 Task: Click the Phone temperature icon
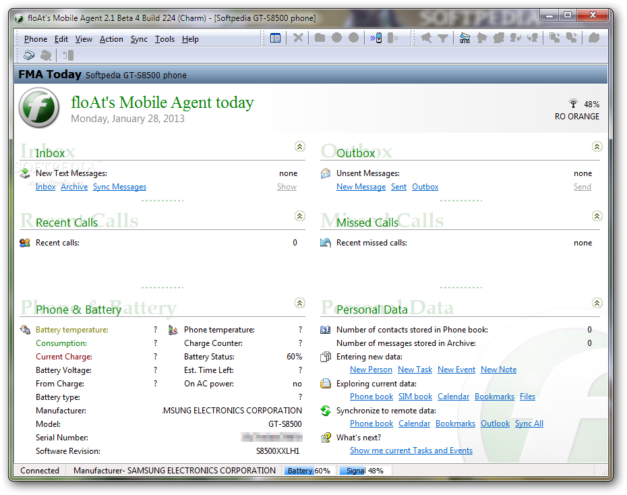click(x=173, y=330)
